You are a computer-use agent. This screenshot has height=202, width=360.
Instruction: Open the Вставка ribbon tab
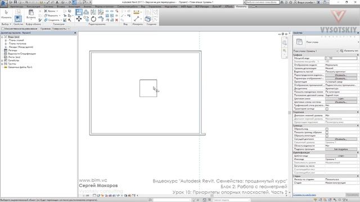tap(61, 7)
